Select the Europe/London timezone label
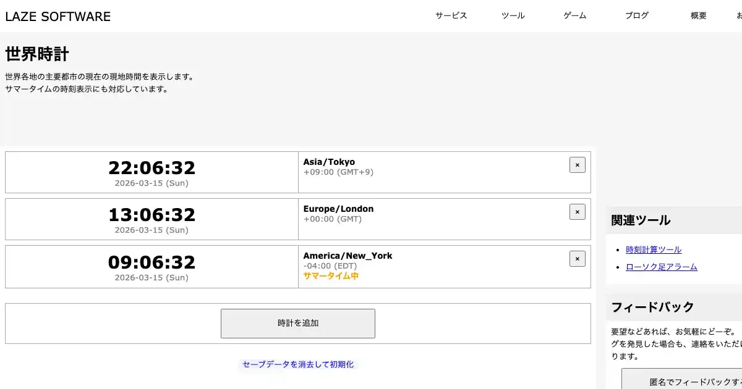 338,209
